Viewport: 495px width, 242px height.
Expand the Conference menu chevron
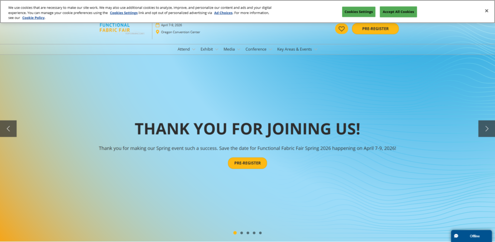[x=270, y=49]
